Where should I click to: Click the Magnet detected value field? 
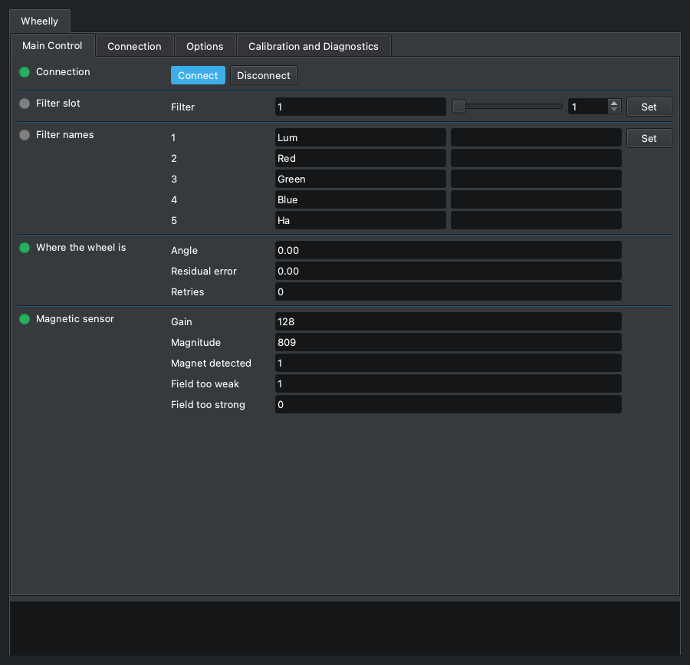click(449, 363)
